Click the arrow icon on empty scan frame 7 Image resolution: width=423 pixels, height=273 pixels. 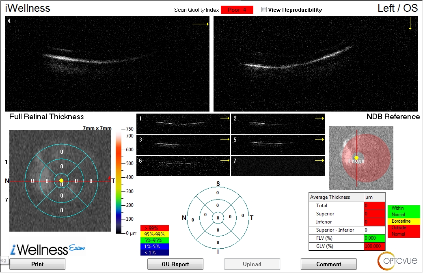point(319,161)
